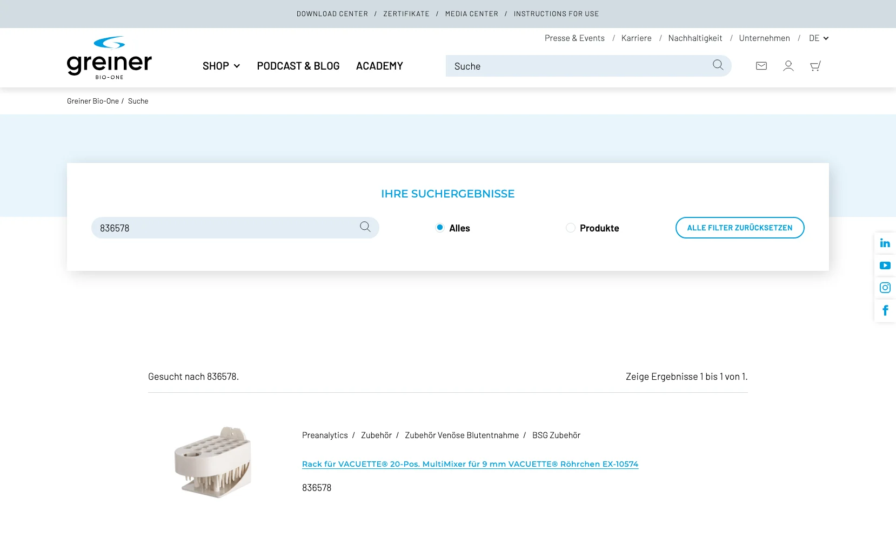Open MEDIA CENTER in top bar
This screenshot has height=559, width=896.
pyautogui.click(x=472, y=14)
